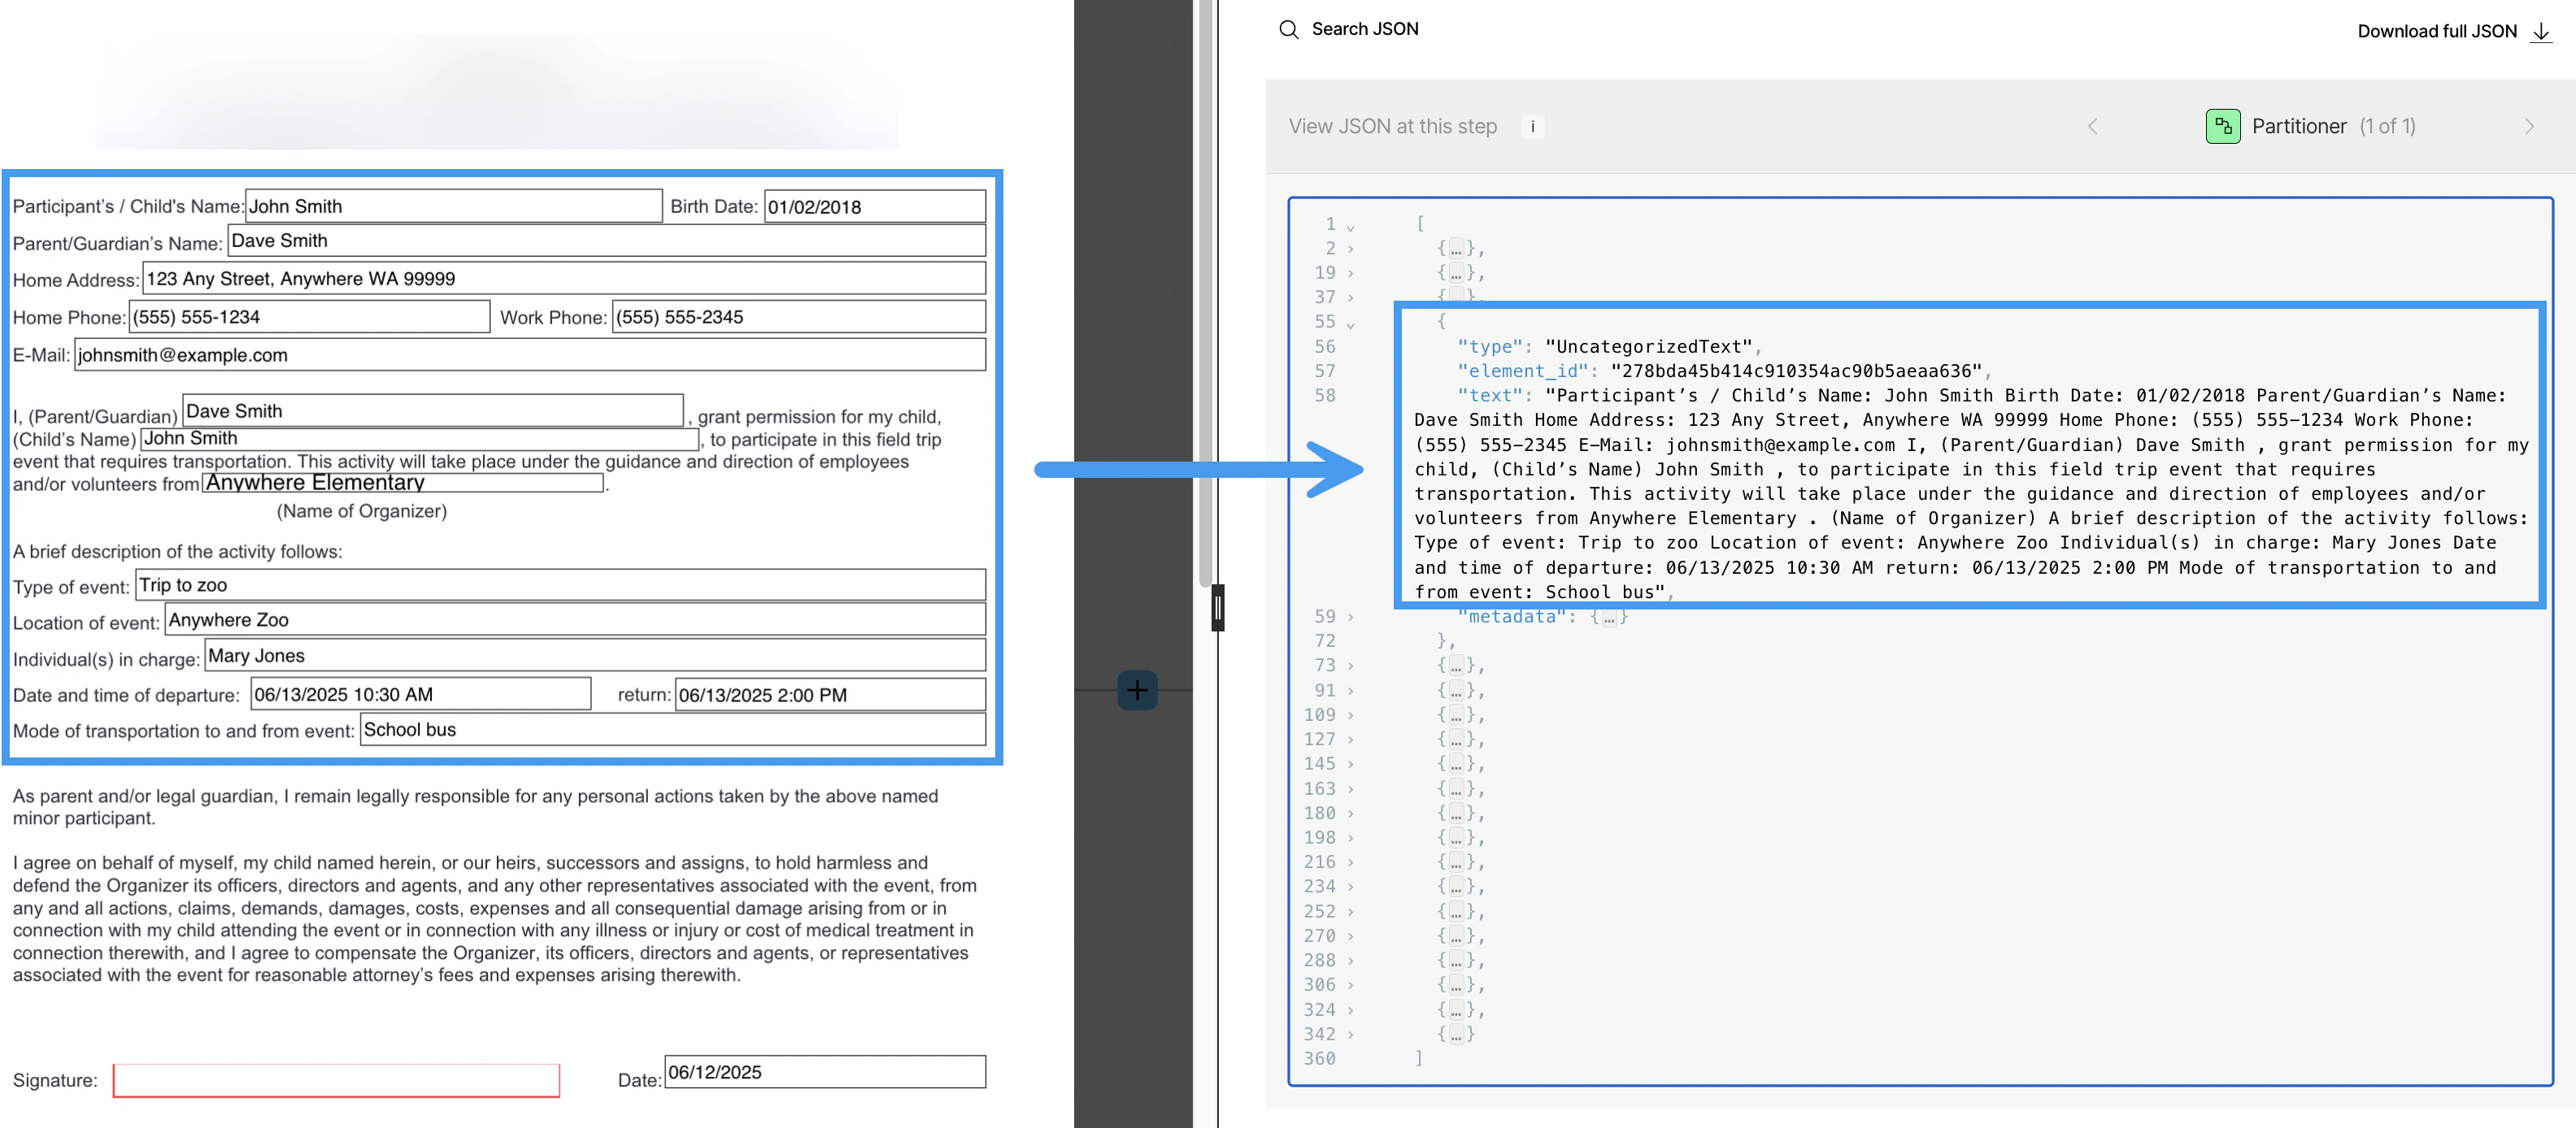Click the info icon beside View JSON
This screenshot has height=1128, width=2576.
[x=1532, y=127]
